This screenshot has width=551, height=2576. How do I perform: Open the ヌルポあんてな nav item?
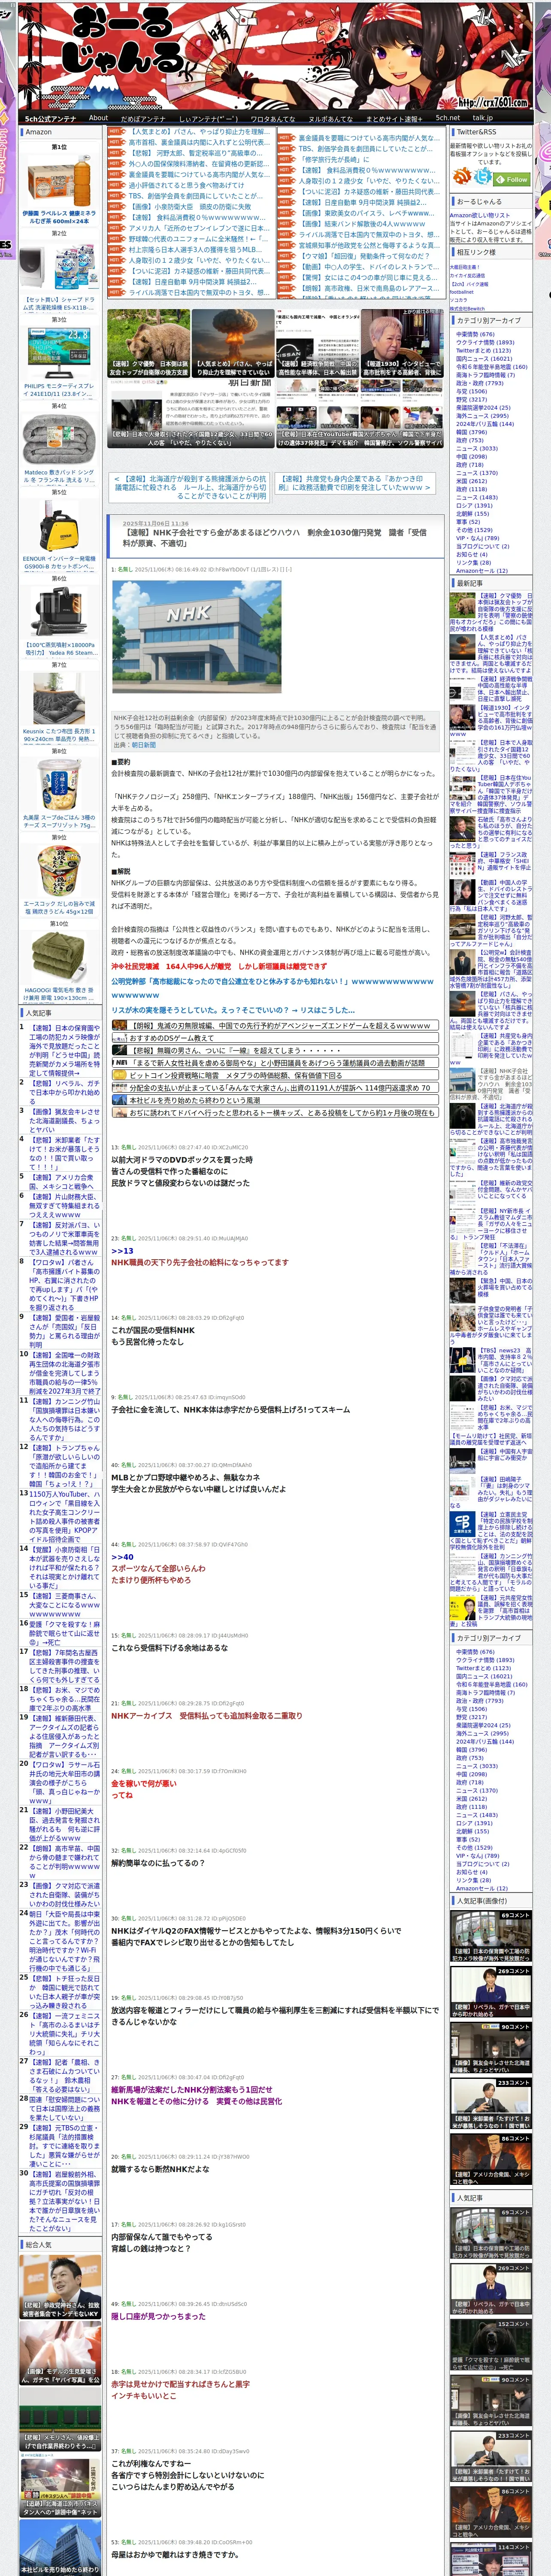click(330, 118)
